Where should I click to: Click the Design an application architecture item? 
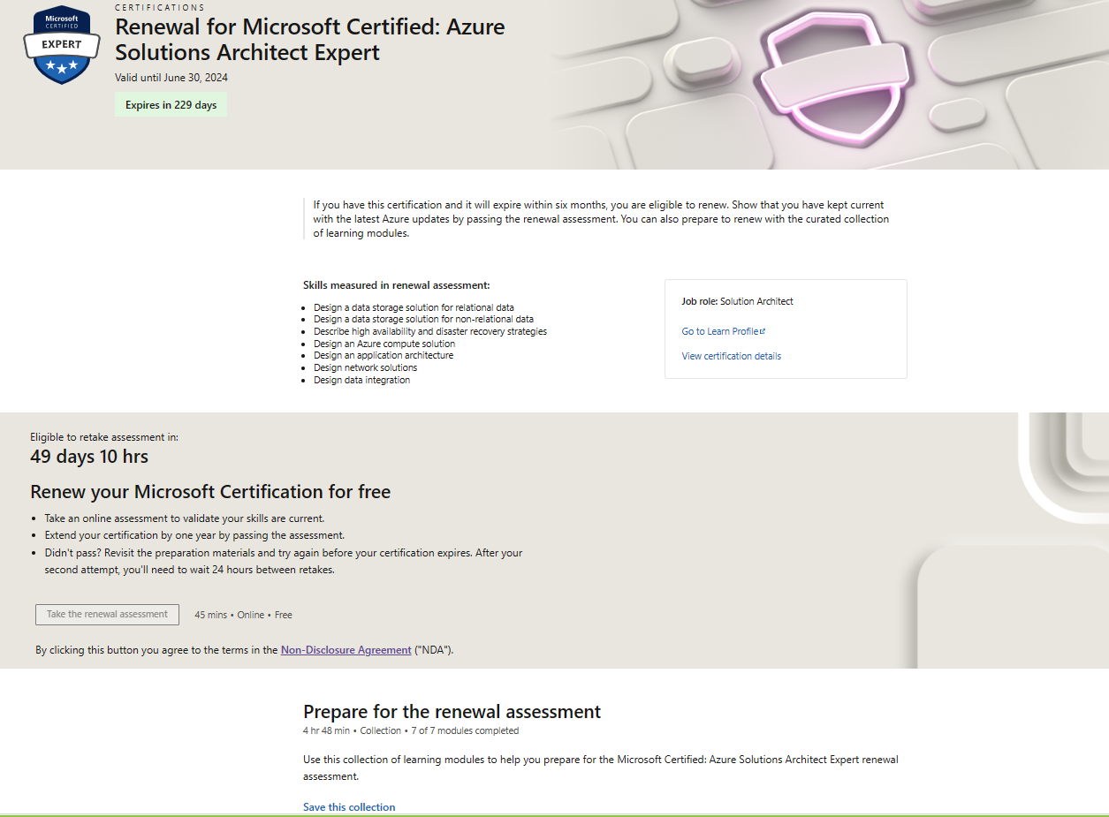[x=384, y=355]
